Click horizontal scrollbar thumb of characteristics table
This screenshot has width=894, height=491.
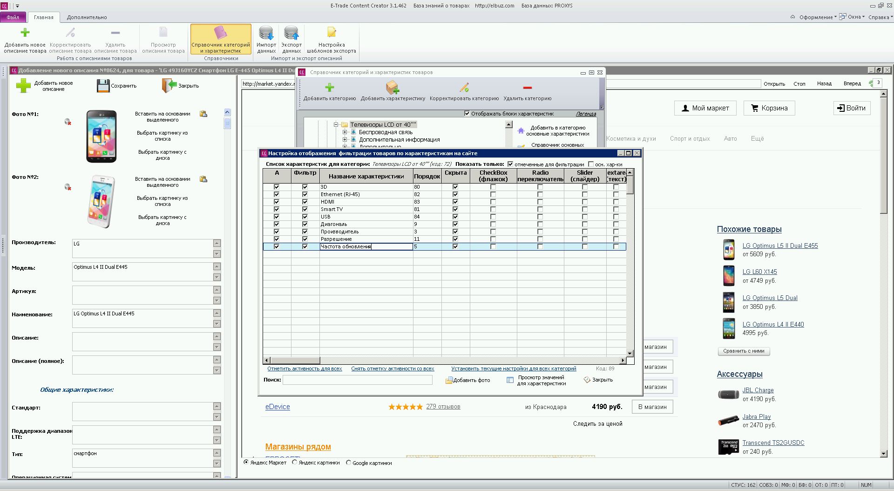coord(294,360)
